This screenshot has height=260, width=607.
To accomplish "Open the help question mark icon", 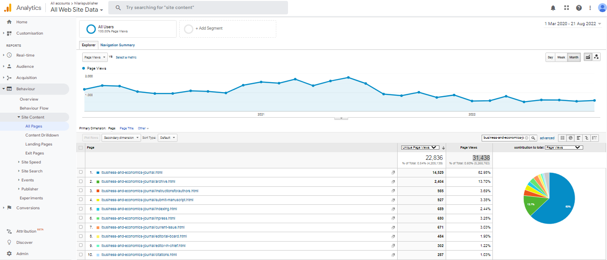I will coord(579,8).
